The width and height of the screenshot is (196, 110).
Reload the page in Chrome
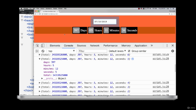(40, 14)
